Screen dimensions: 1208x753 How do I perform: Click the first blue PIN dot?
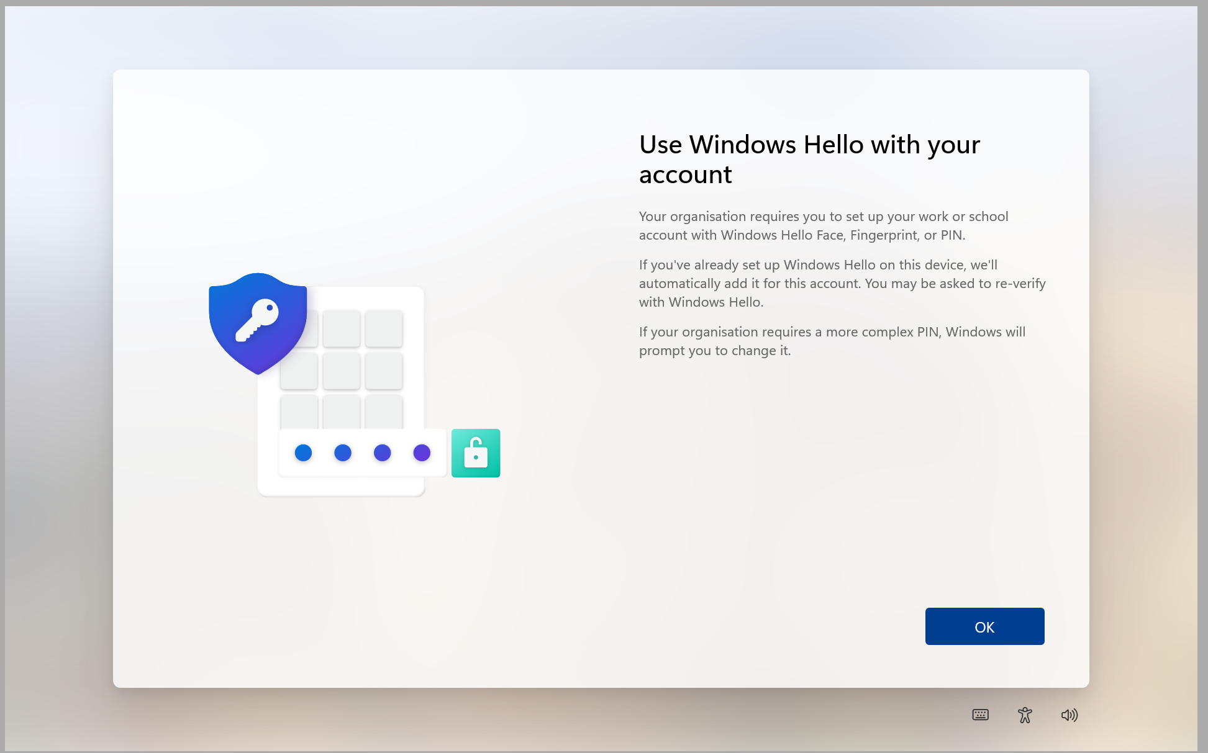303,453
